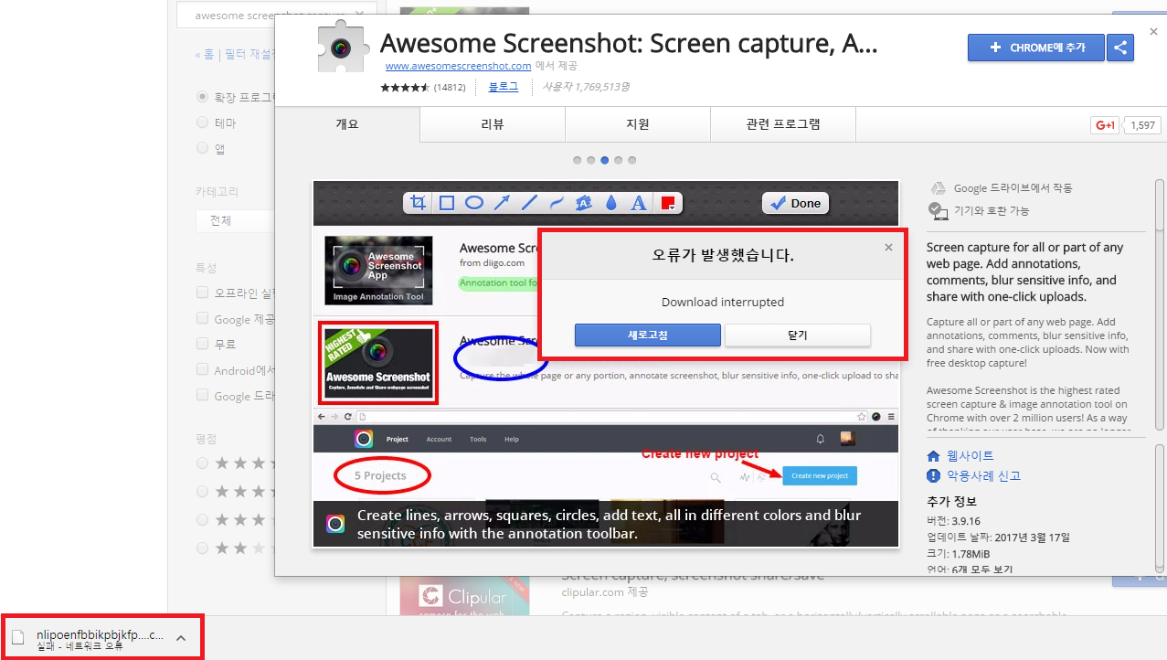This screenshot has height=660, width=1167.
Task: Open the www.awesomescreenshot.com link
Action: 458,66
